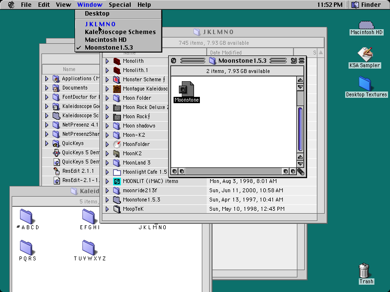This screenshot has height=292, width=390.
Task: Click bottom down arrow of Moonstone scrollbar
Action: pyautogui.click(x=300, y=164)
